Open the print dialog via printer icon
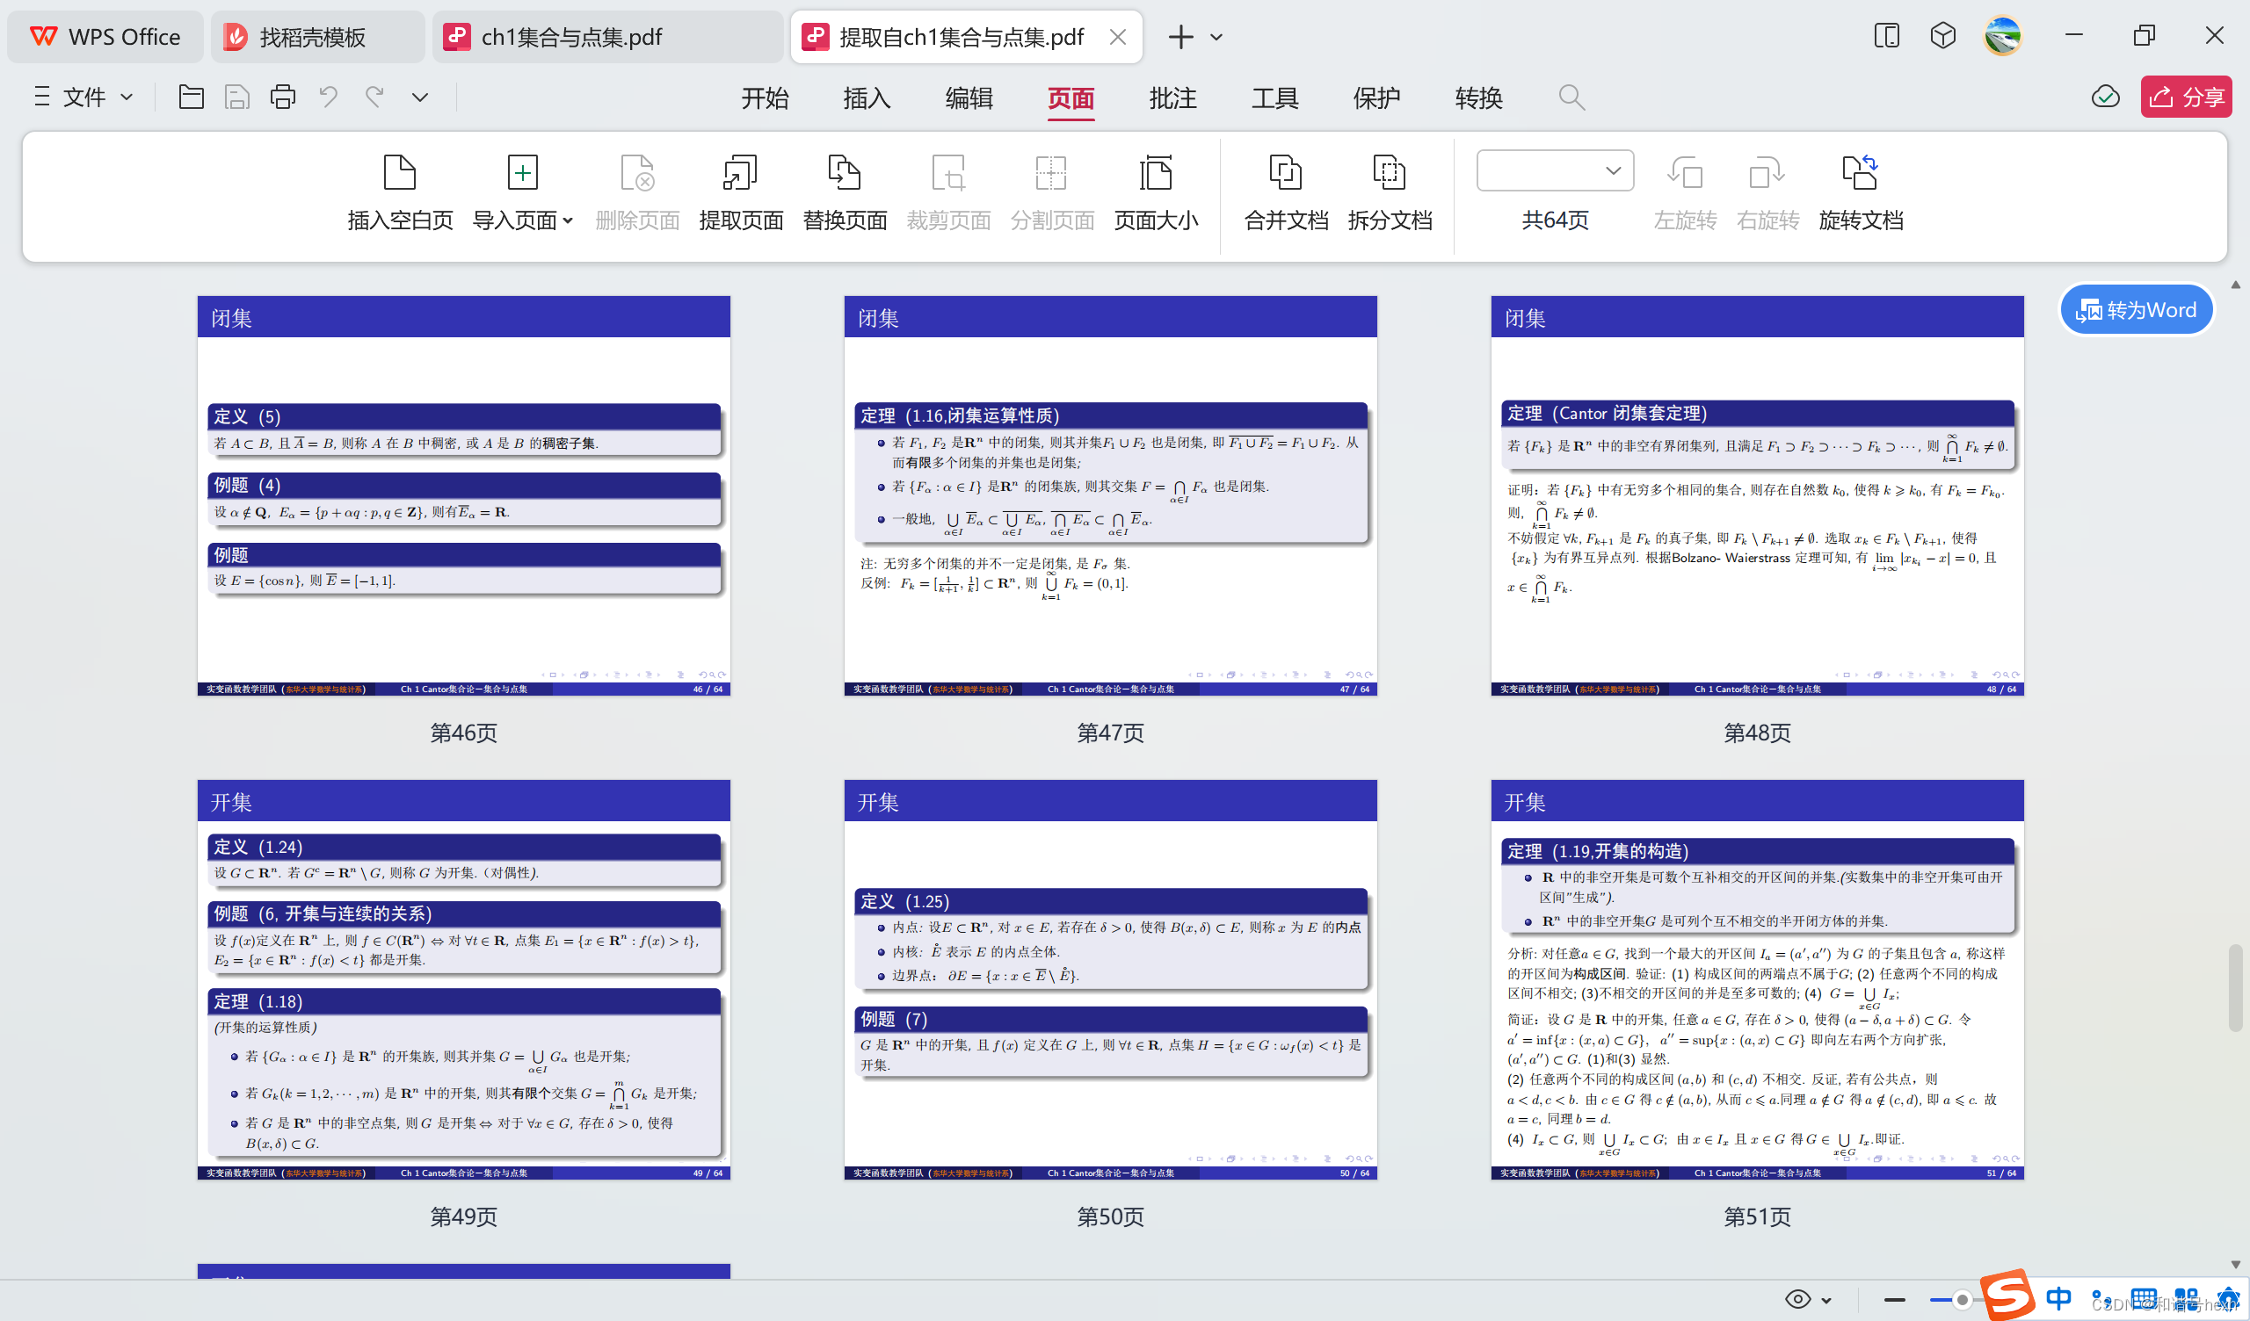Image resolution: width=2250 pixels, height=1321 pixels. [x=282, y=97]
